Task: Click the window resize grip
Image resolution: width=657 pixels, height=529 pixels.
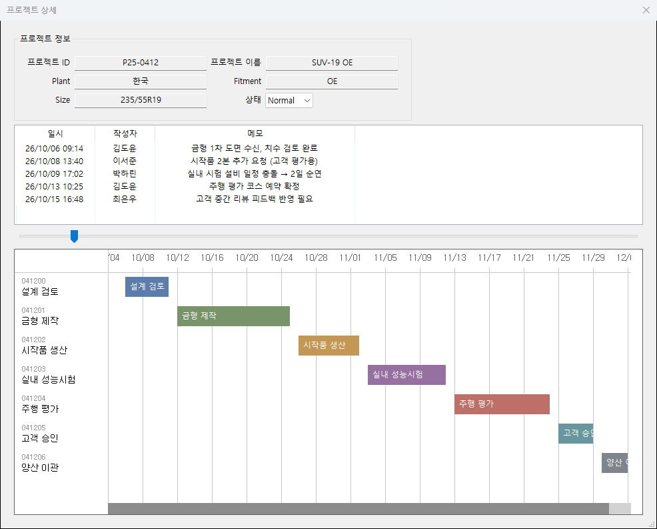Action: [652, 524]
